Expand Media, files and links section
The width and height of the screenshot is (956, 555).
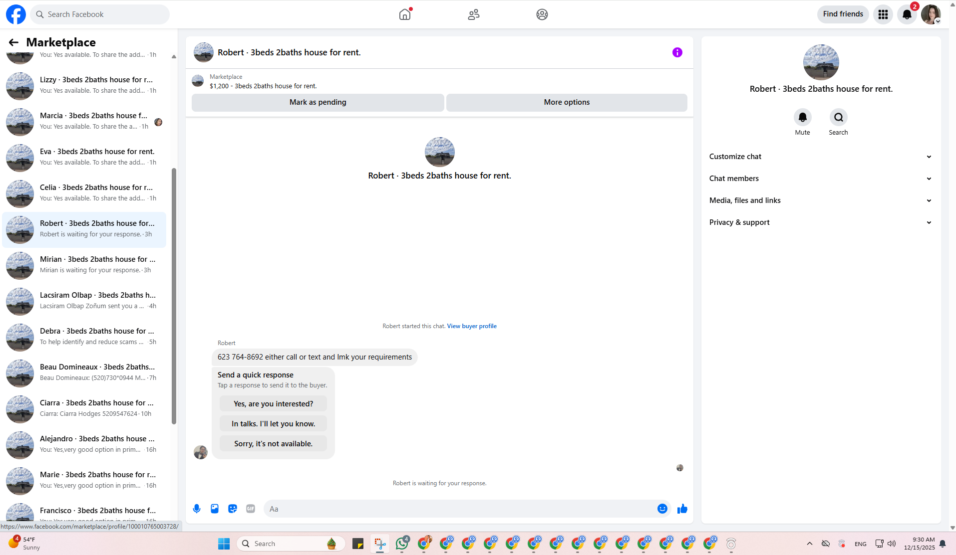click(x=821, y=200)
